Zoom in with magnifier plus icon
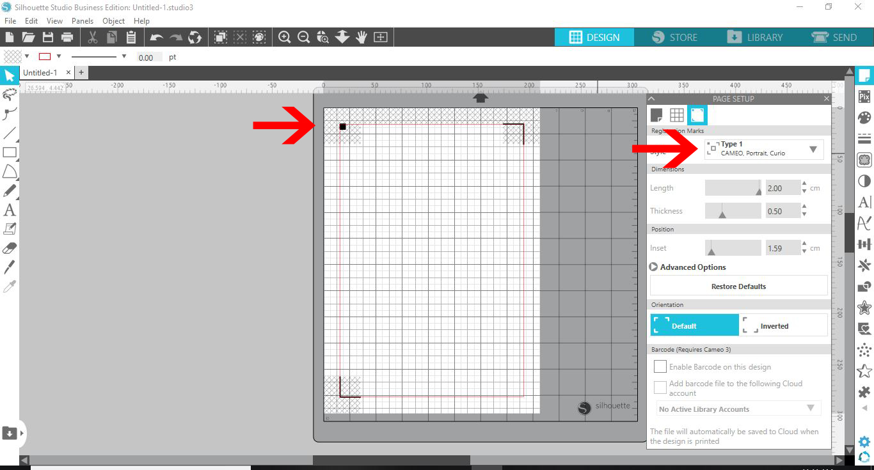This screenshot has height=470, width=874. click(x=285, y=37)
